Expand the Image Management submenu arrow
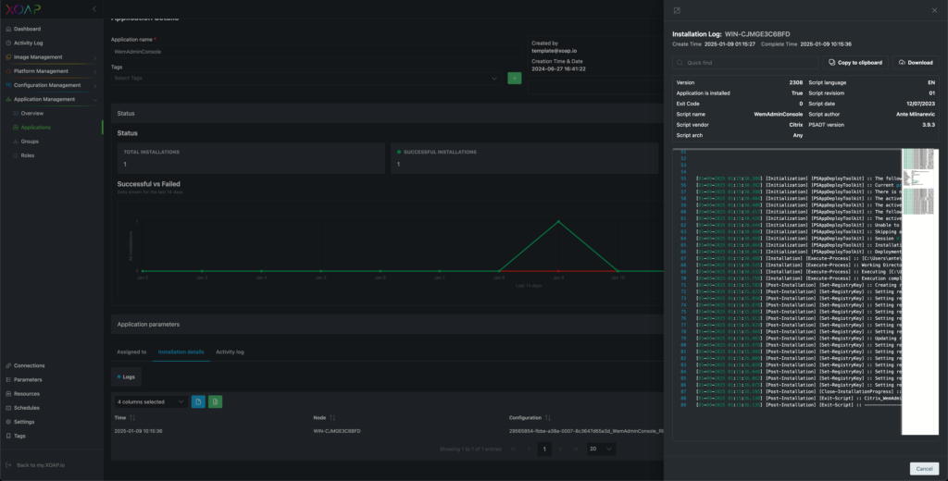948x481 pixels. pyautogui.click(x=95, y=57)
